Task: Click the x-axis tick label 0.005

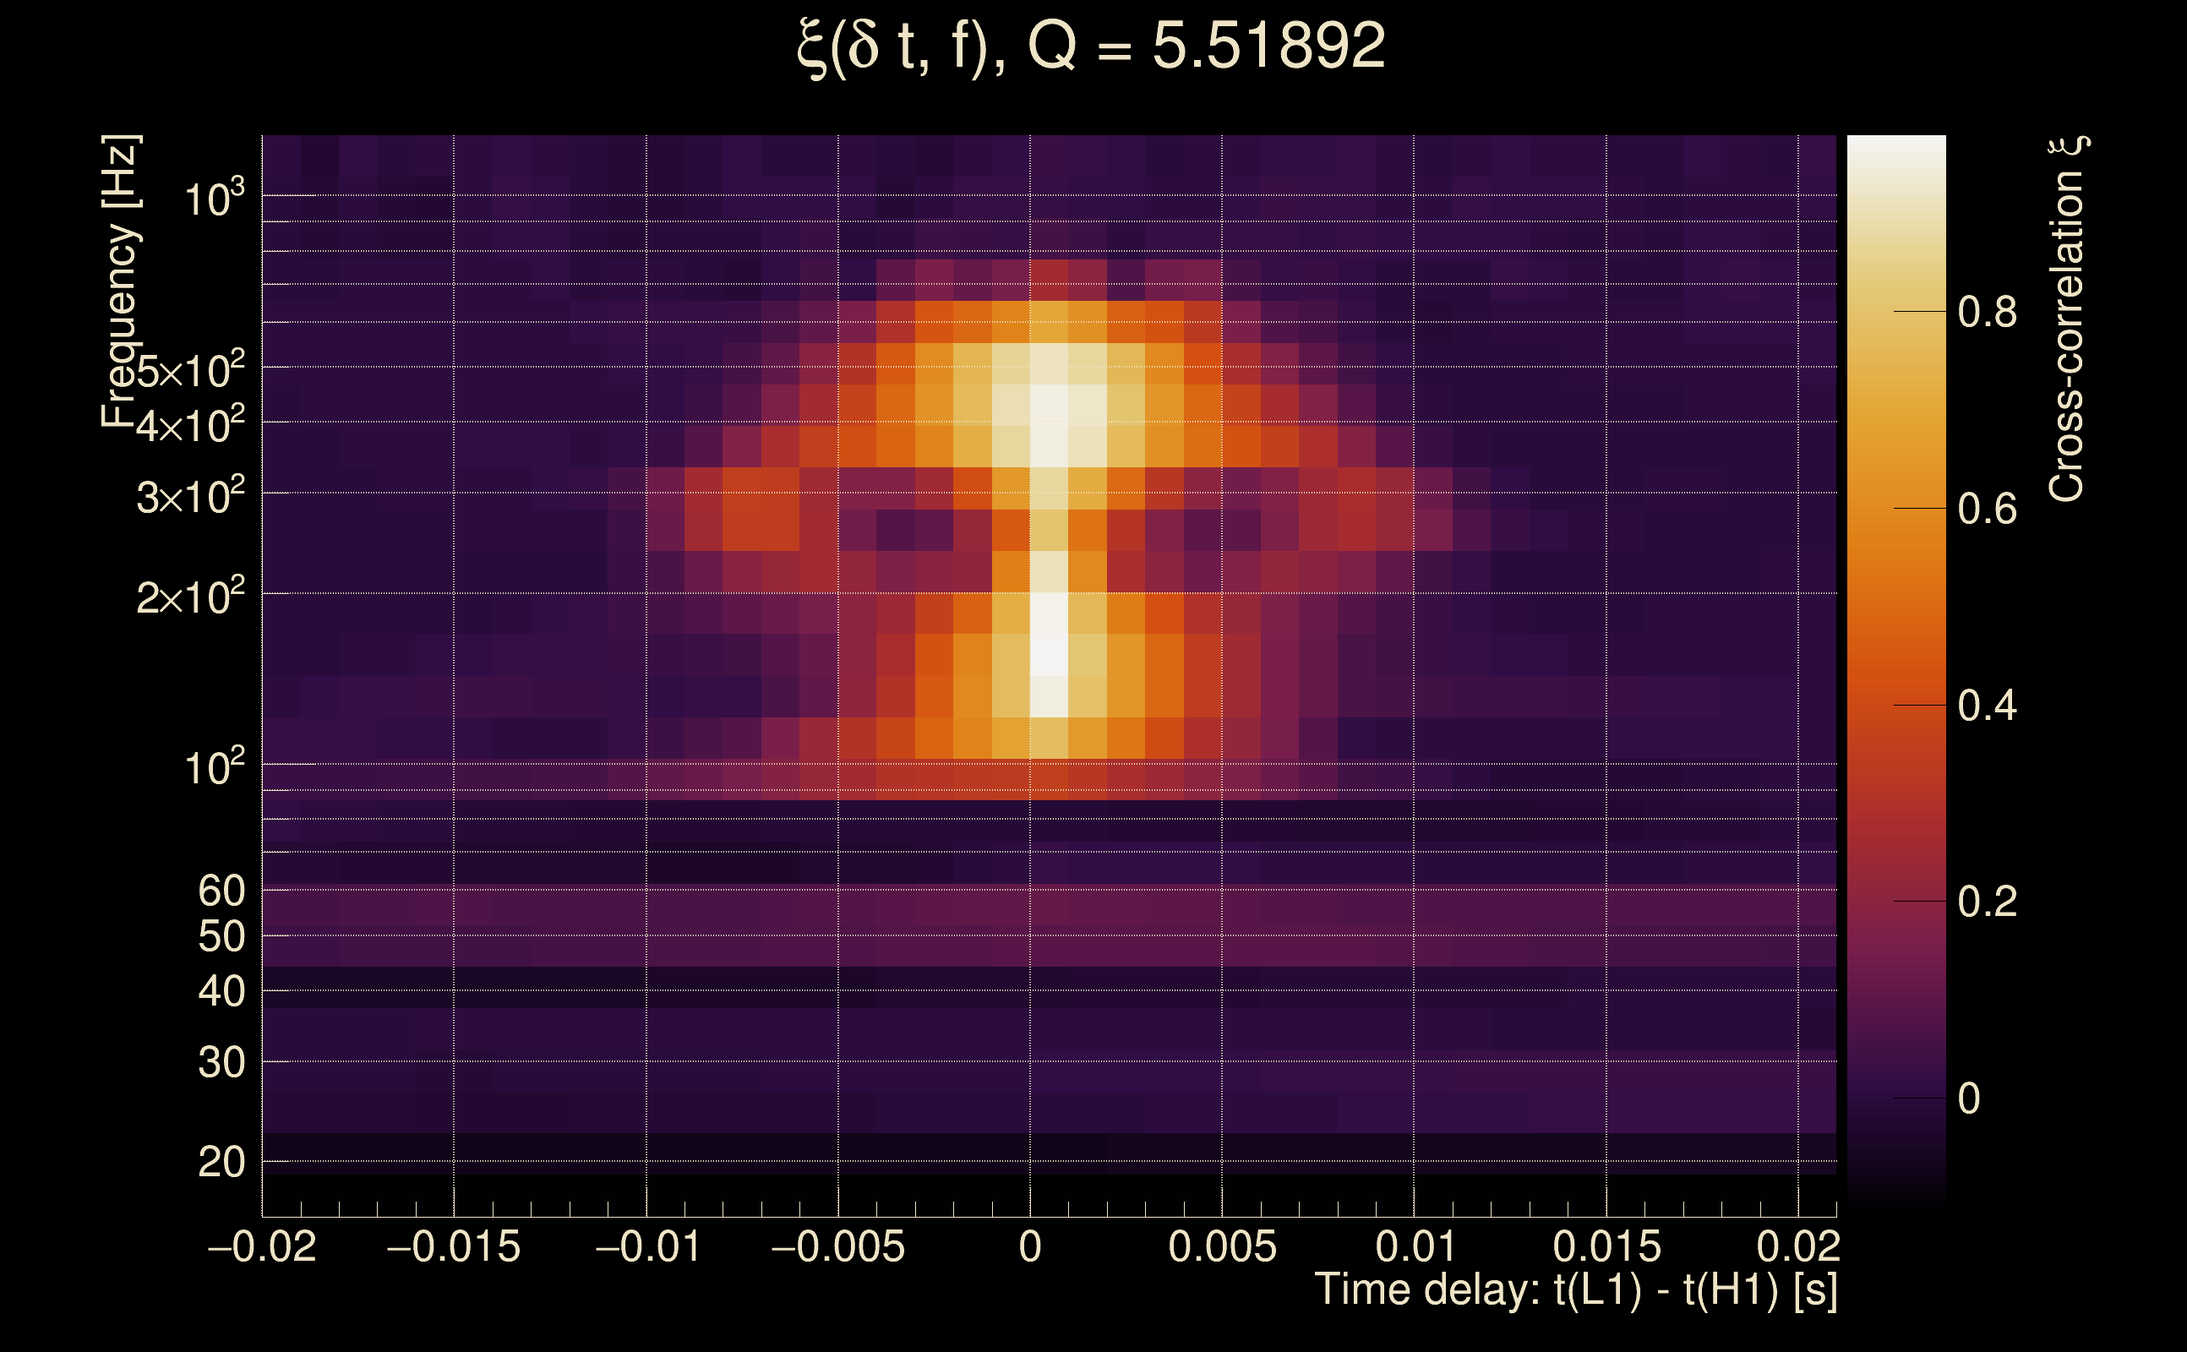Action: coord(1222,1246)
